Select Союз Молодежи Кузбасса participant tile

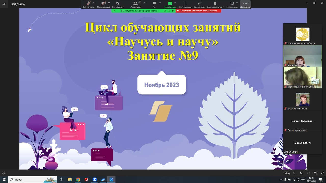[303, 34]
